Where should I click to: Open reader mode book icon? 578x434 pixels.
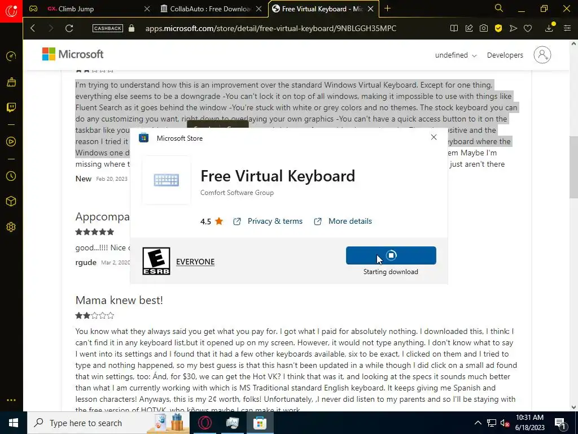point(454,28)
